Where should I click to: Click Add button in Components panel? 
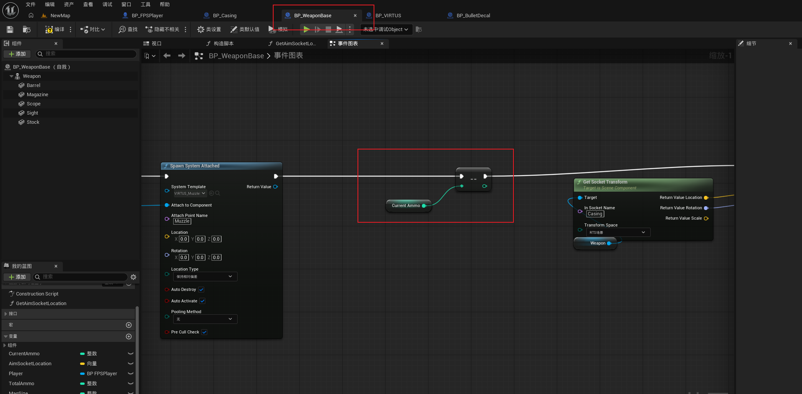[17, 54]
